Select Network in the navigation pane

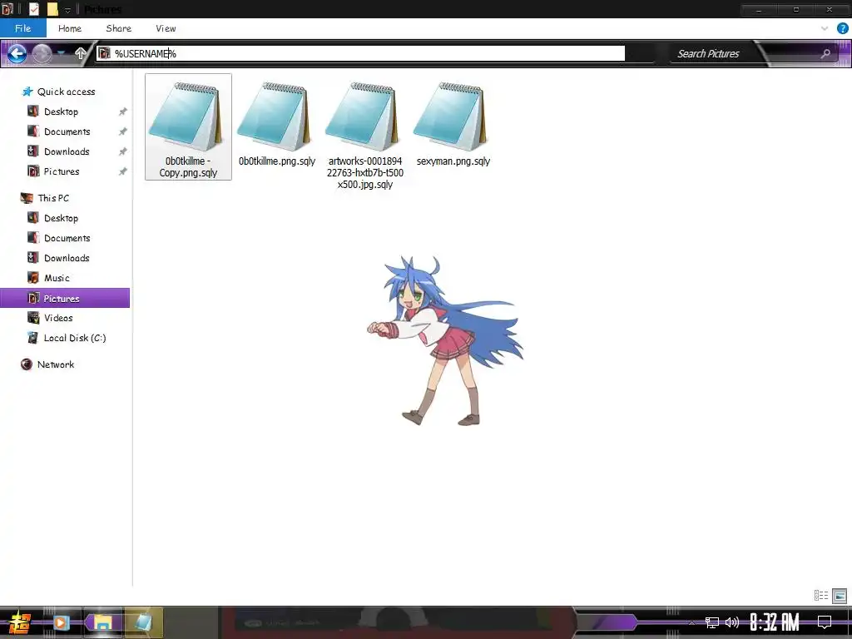point(47,364)
